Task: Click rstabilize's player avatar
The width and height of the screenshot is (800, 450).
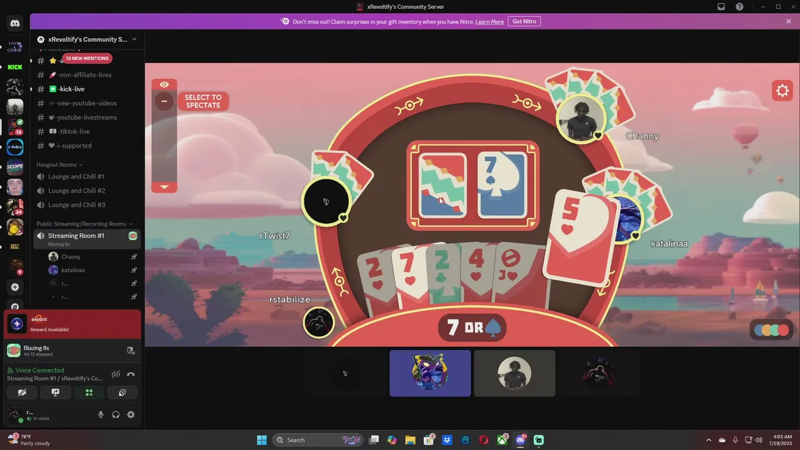Action: coord(318,322)
